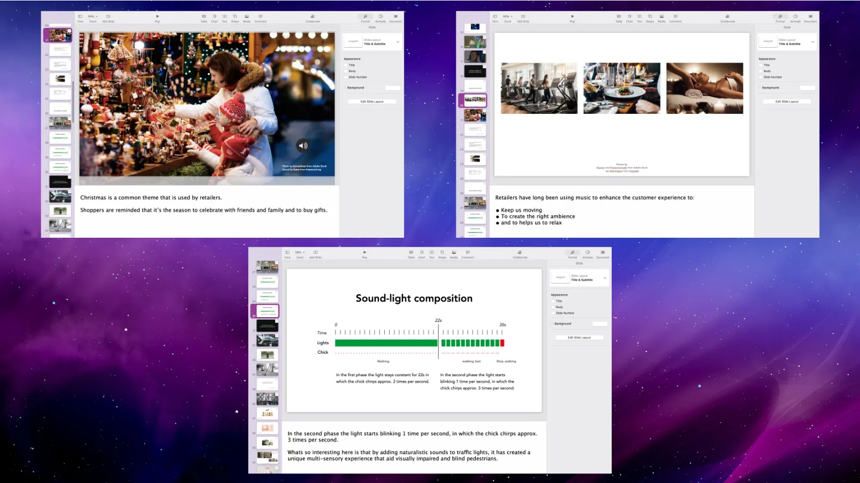This screenshot has width=860, height=483.
Task: Open Shape picker in spa photos window
Action: coord(650,18)
